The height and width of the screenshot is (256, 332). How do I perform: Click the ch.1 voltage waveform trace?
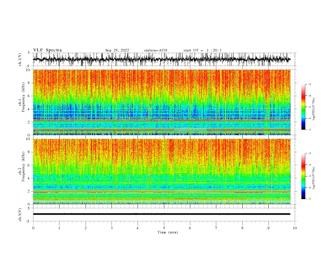coord(161,59)
